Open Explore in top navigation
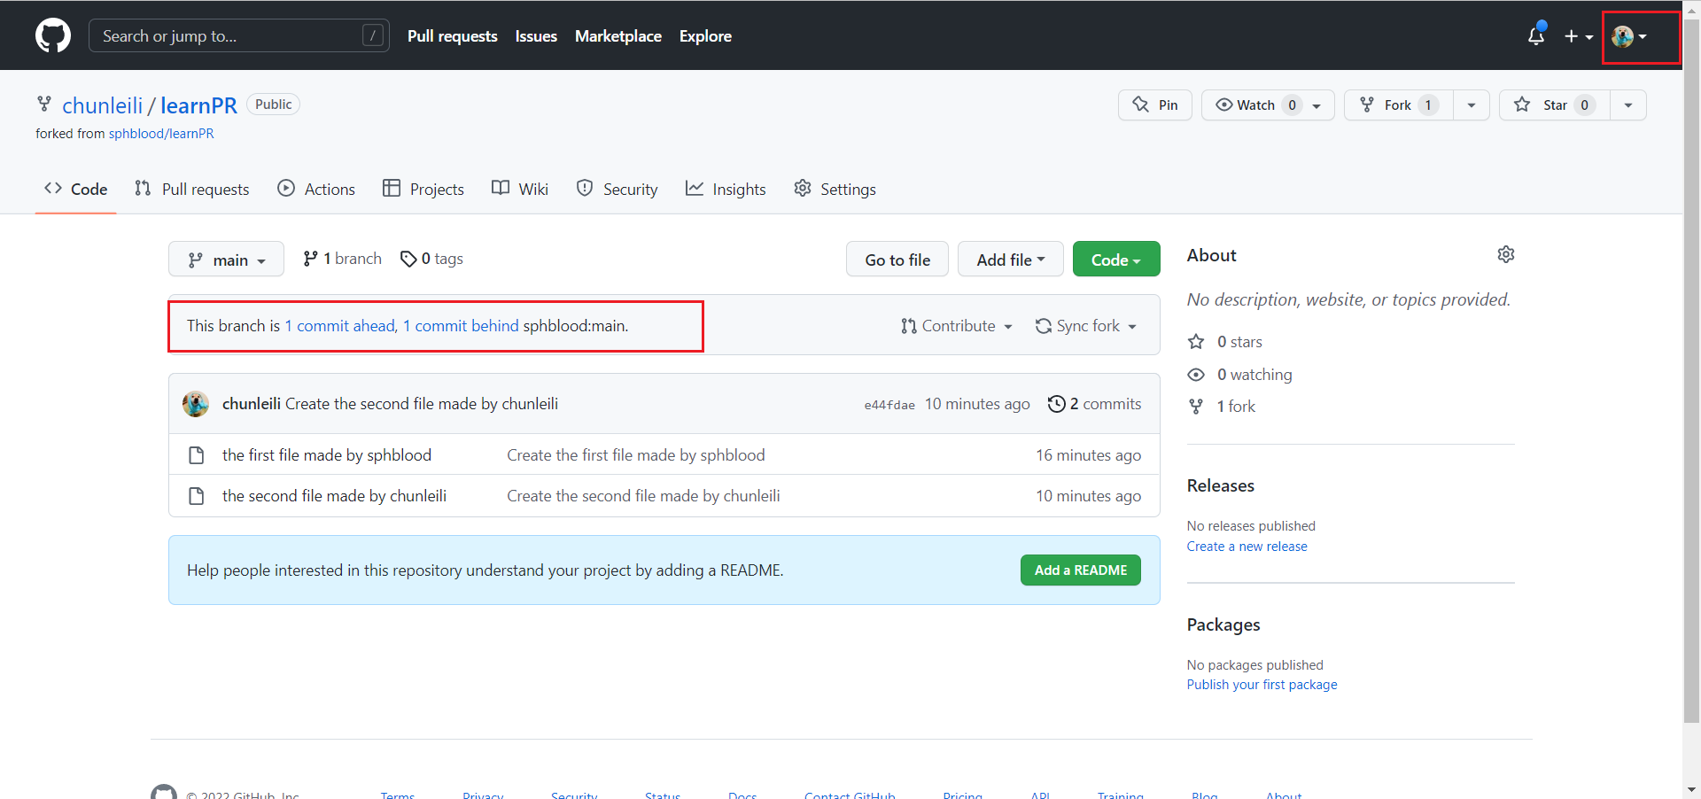 (x=705, y=36)
